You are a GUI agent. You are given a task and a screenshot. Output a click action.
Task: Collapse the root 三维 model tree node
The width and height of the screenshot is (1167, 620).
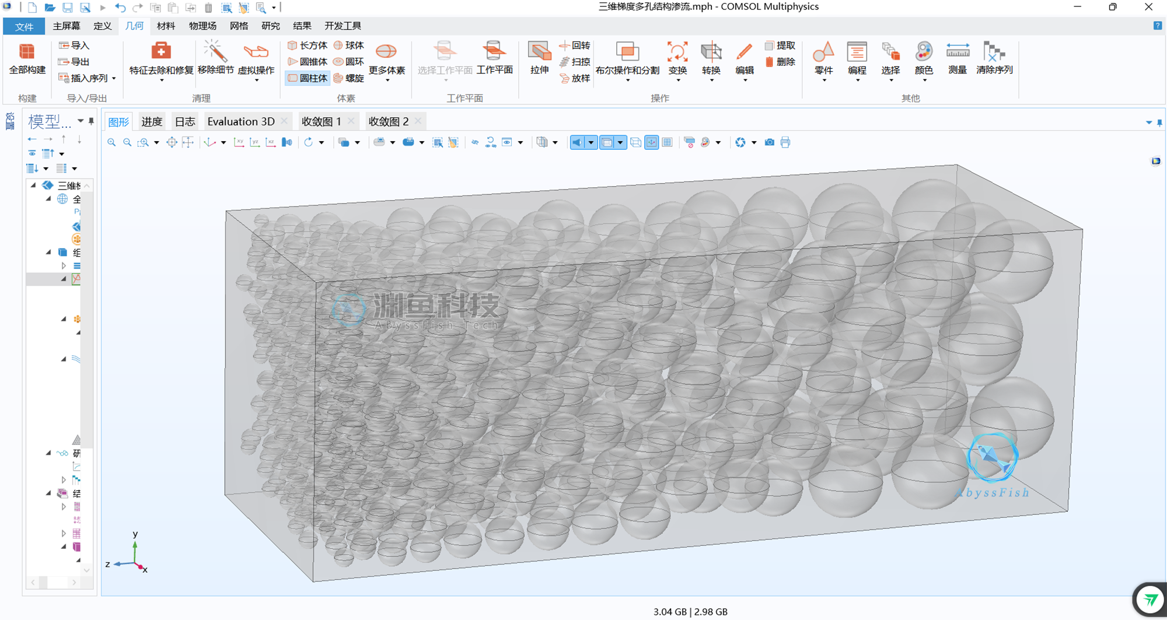coord(33,185)
